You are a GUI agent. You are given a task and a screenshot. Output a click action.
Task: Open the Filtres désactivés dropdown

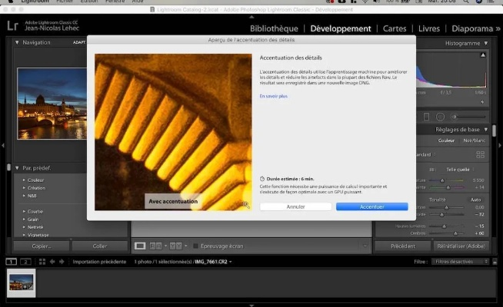click(459, 262)
